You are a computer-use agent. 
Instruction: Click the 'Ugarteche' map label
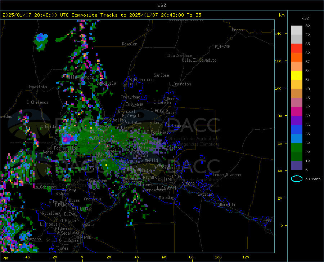click(x=97, y=181)
